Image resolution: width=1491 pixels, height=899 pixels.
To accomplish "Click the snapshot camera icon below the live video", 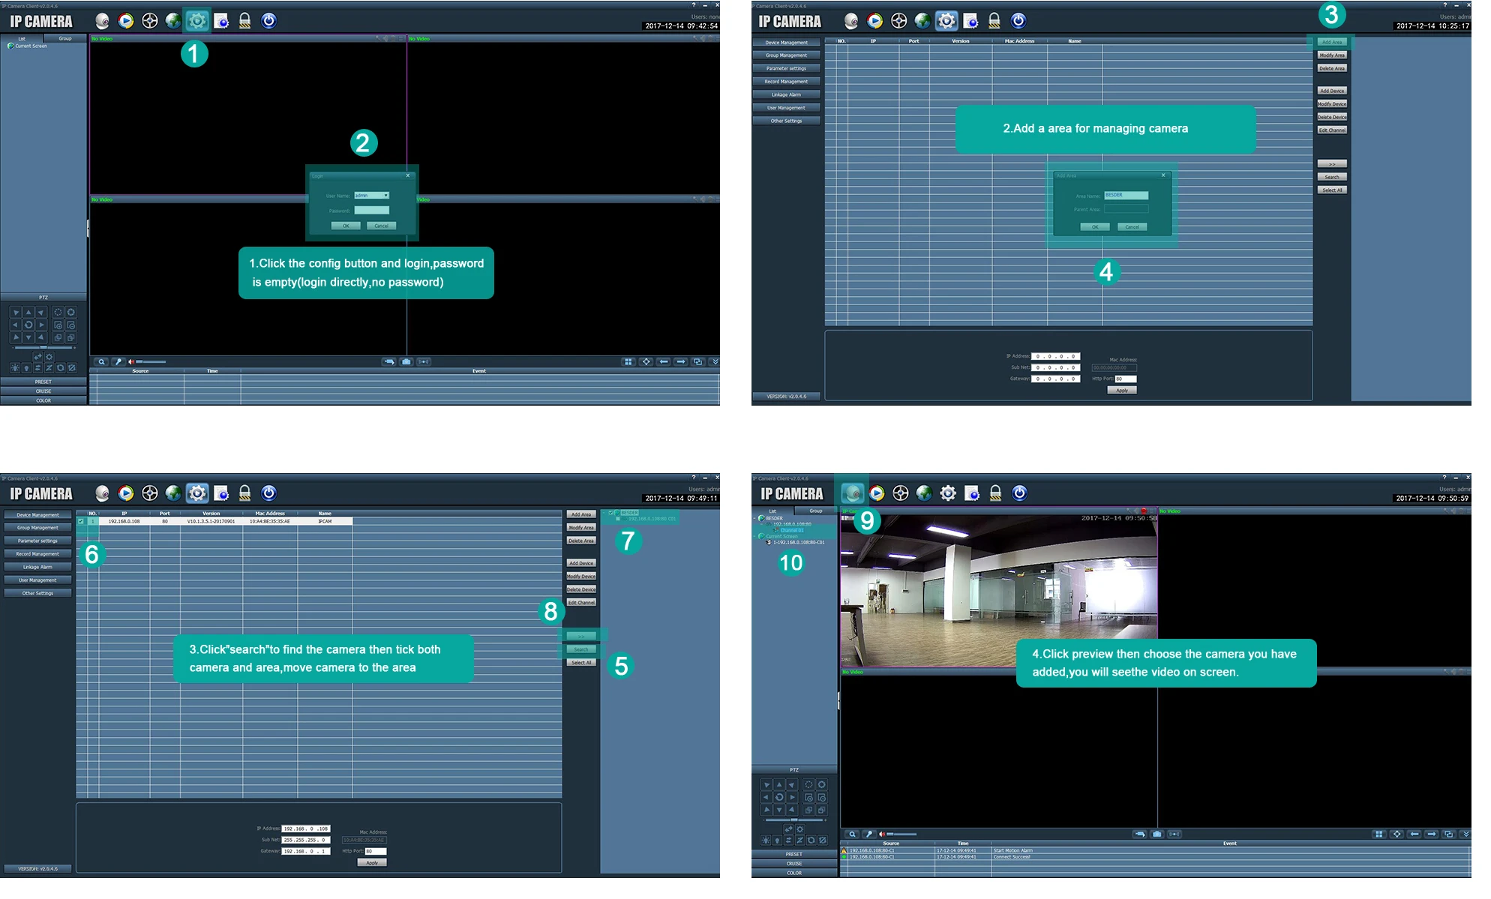I will [x=1157, y=834].
